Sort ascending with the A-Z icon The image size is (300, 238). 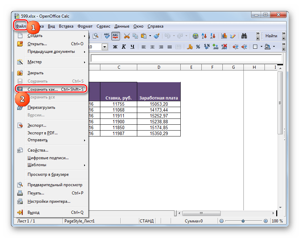tap(204, 36)
